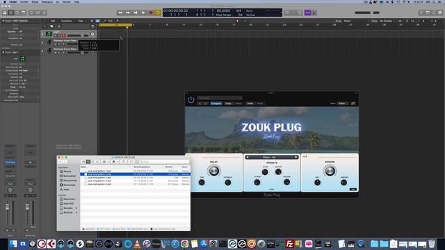
Task: Toggle Show Automation in tracks menu bar
Action: click(104, 21)
